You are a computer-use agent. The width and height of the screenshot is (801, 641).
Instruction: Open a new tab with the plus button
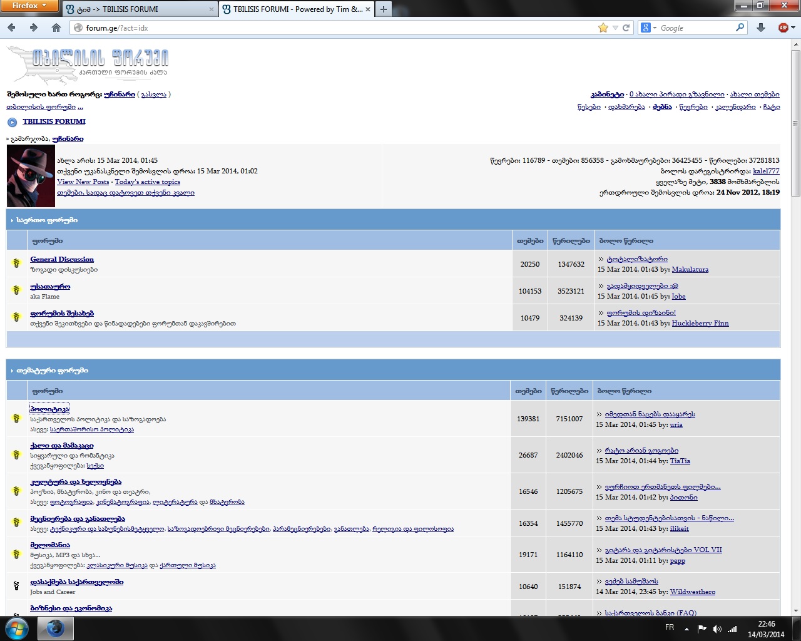point(384,9)
